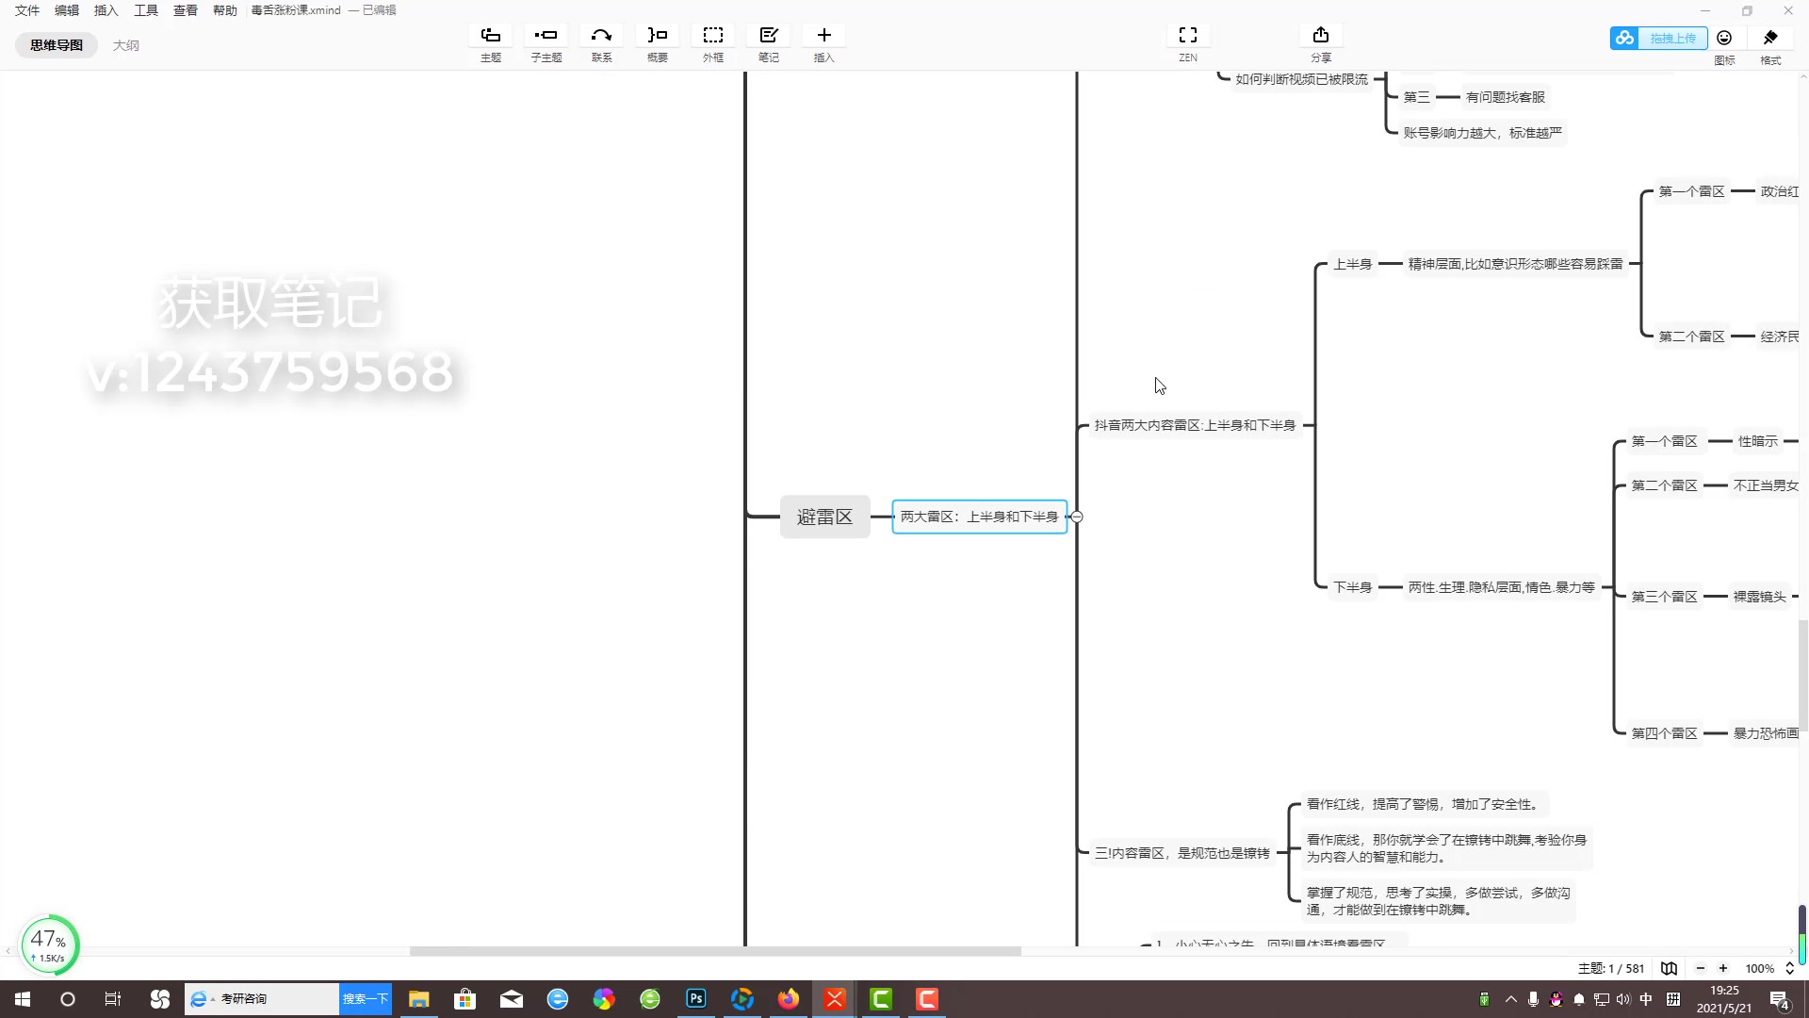1809x1018 pixels.
Task: Open the 图标 sticker panel
Action: click(1724, 38)
